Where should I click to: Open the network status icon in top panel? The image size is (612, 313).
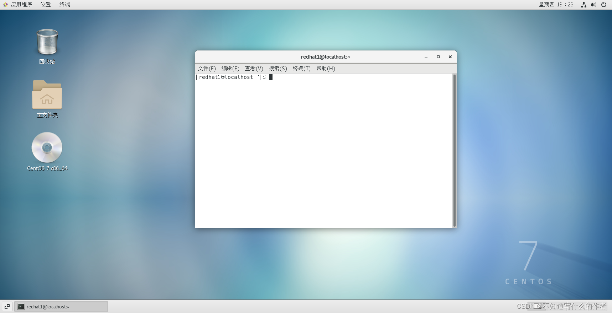[x=584, y=5]
